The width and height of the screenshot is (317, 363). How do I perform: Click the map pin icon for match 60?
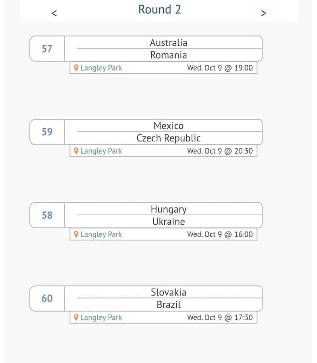[x=76, y=317]
